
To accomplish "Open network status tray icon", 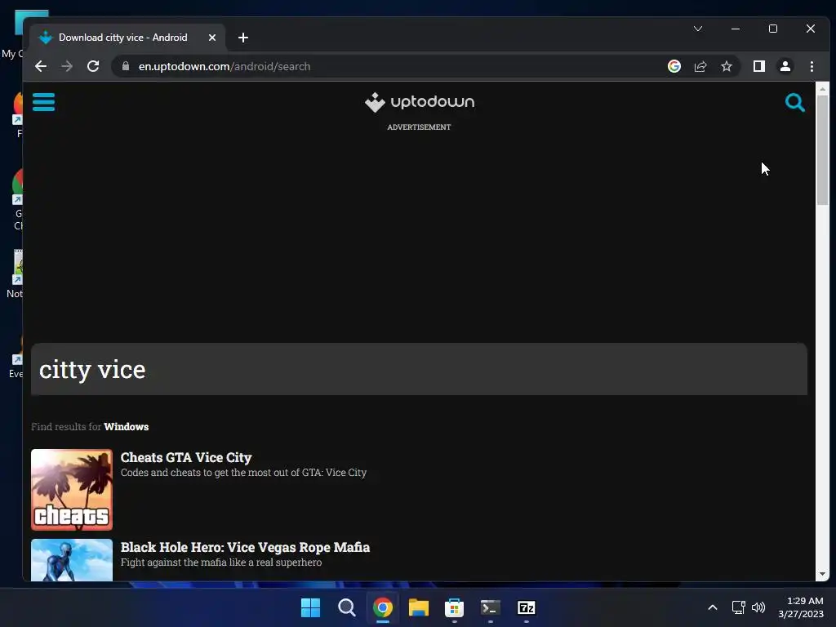I will (738, 607).
